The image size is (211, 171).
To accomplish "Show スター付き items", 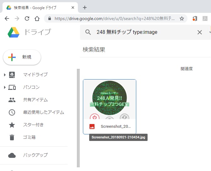I will click(x=33, y=125).
